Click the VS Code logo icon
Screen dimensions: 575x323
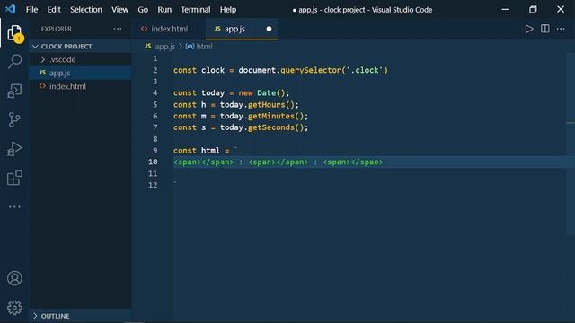pyautogui.click(x=11, y=9)
